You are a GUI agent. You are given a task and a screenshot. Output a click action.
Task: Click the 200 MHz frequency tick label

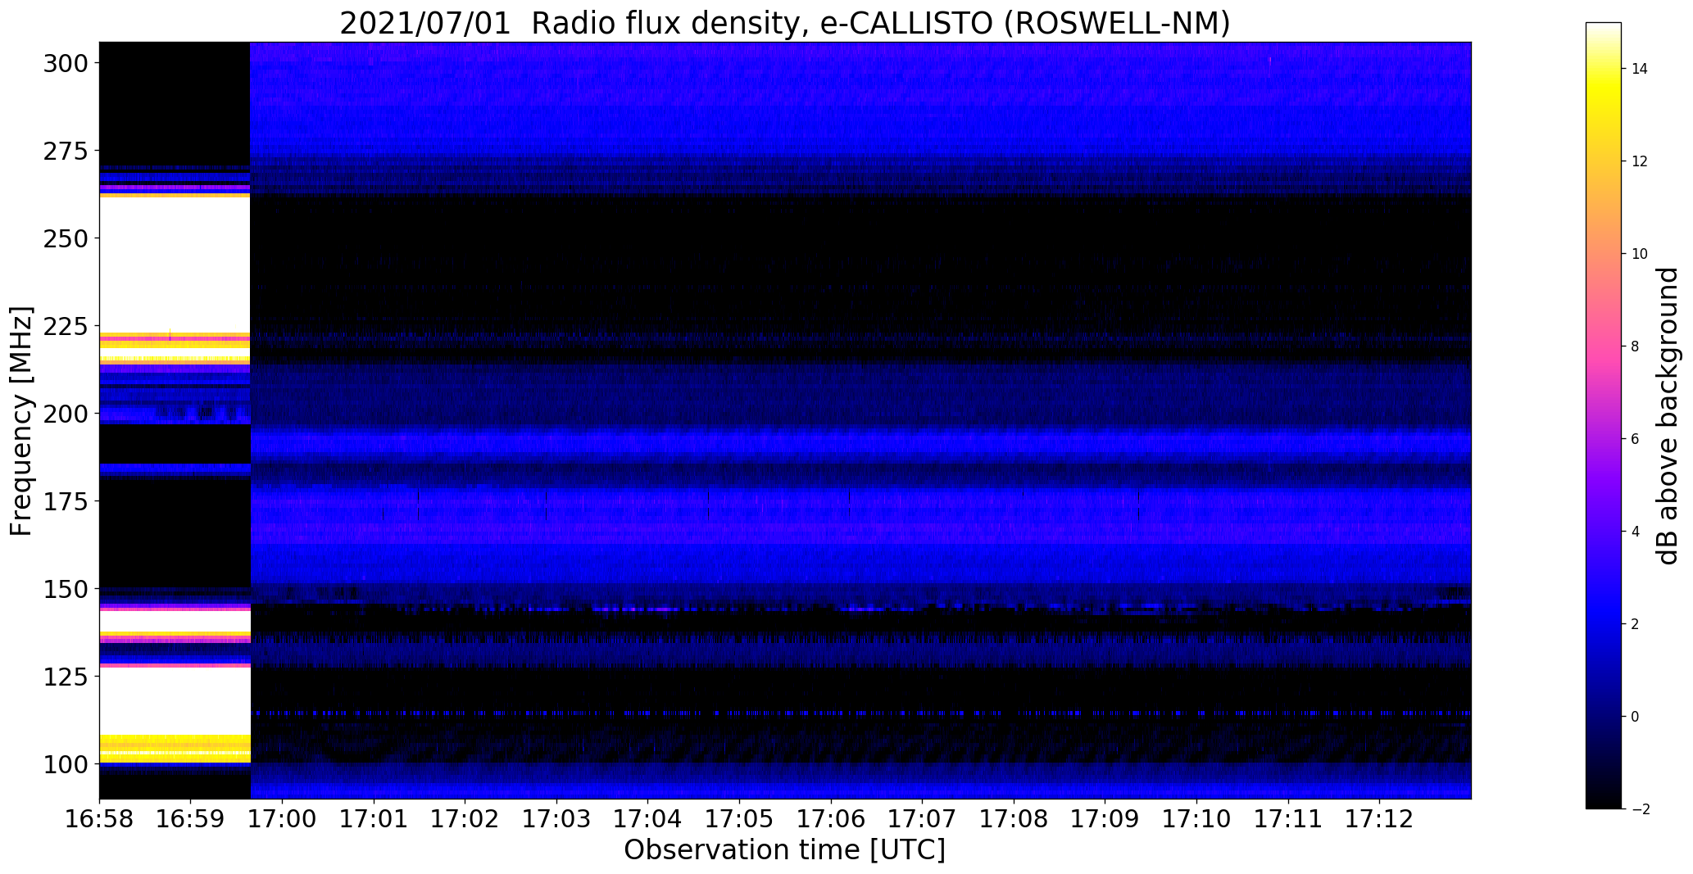pyautogui.click(x=66, y=414)
